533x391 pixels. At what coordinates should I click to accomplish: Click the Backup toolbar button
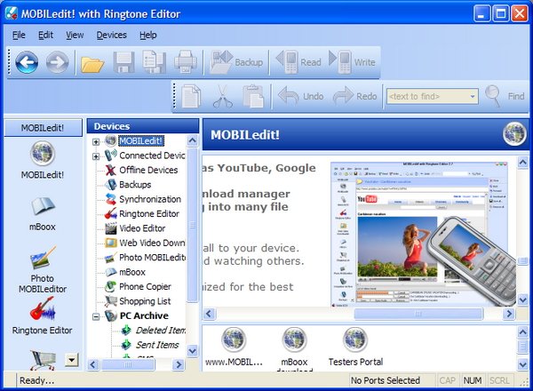pos(236,62)
